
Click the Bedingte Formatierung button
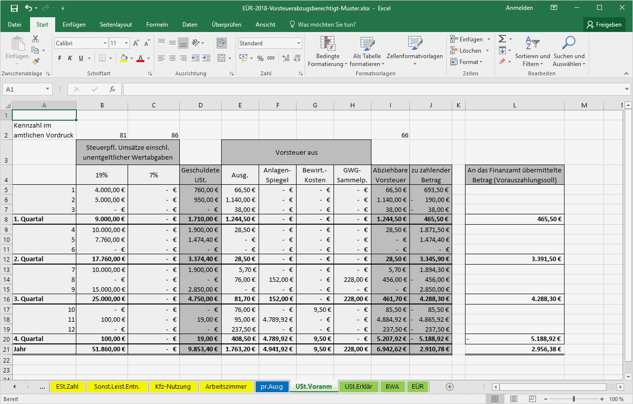[x=327, y=52]
